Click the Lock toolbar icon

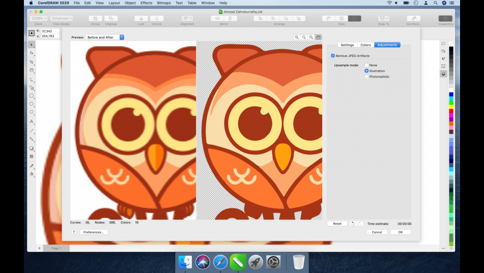point(141,18)
